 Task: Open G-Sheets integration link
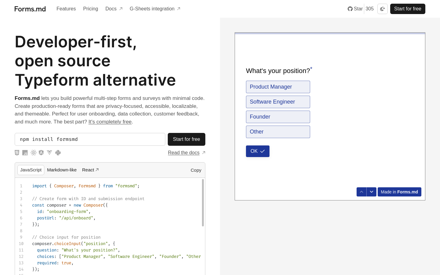155,9
